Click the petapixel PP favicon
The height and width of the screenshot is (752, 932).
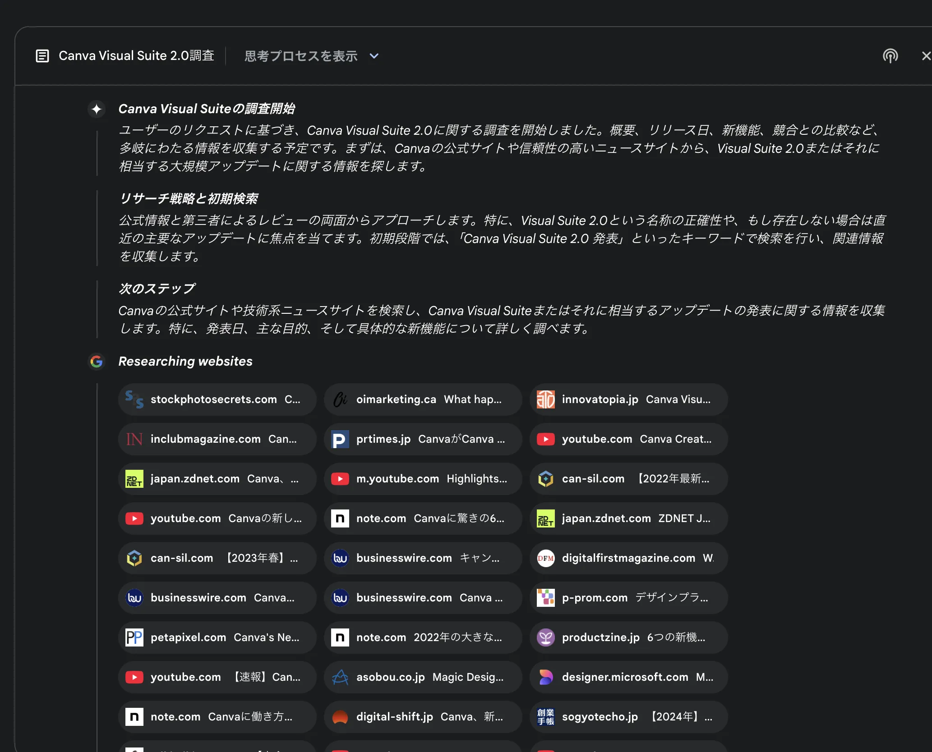[x=134, y=637]
